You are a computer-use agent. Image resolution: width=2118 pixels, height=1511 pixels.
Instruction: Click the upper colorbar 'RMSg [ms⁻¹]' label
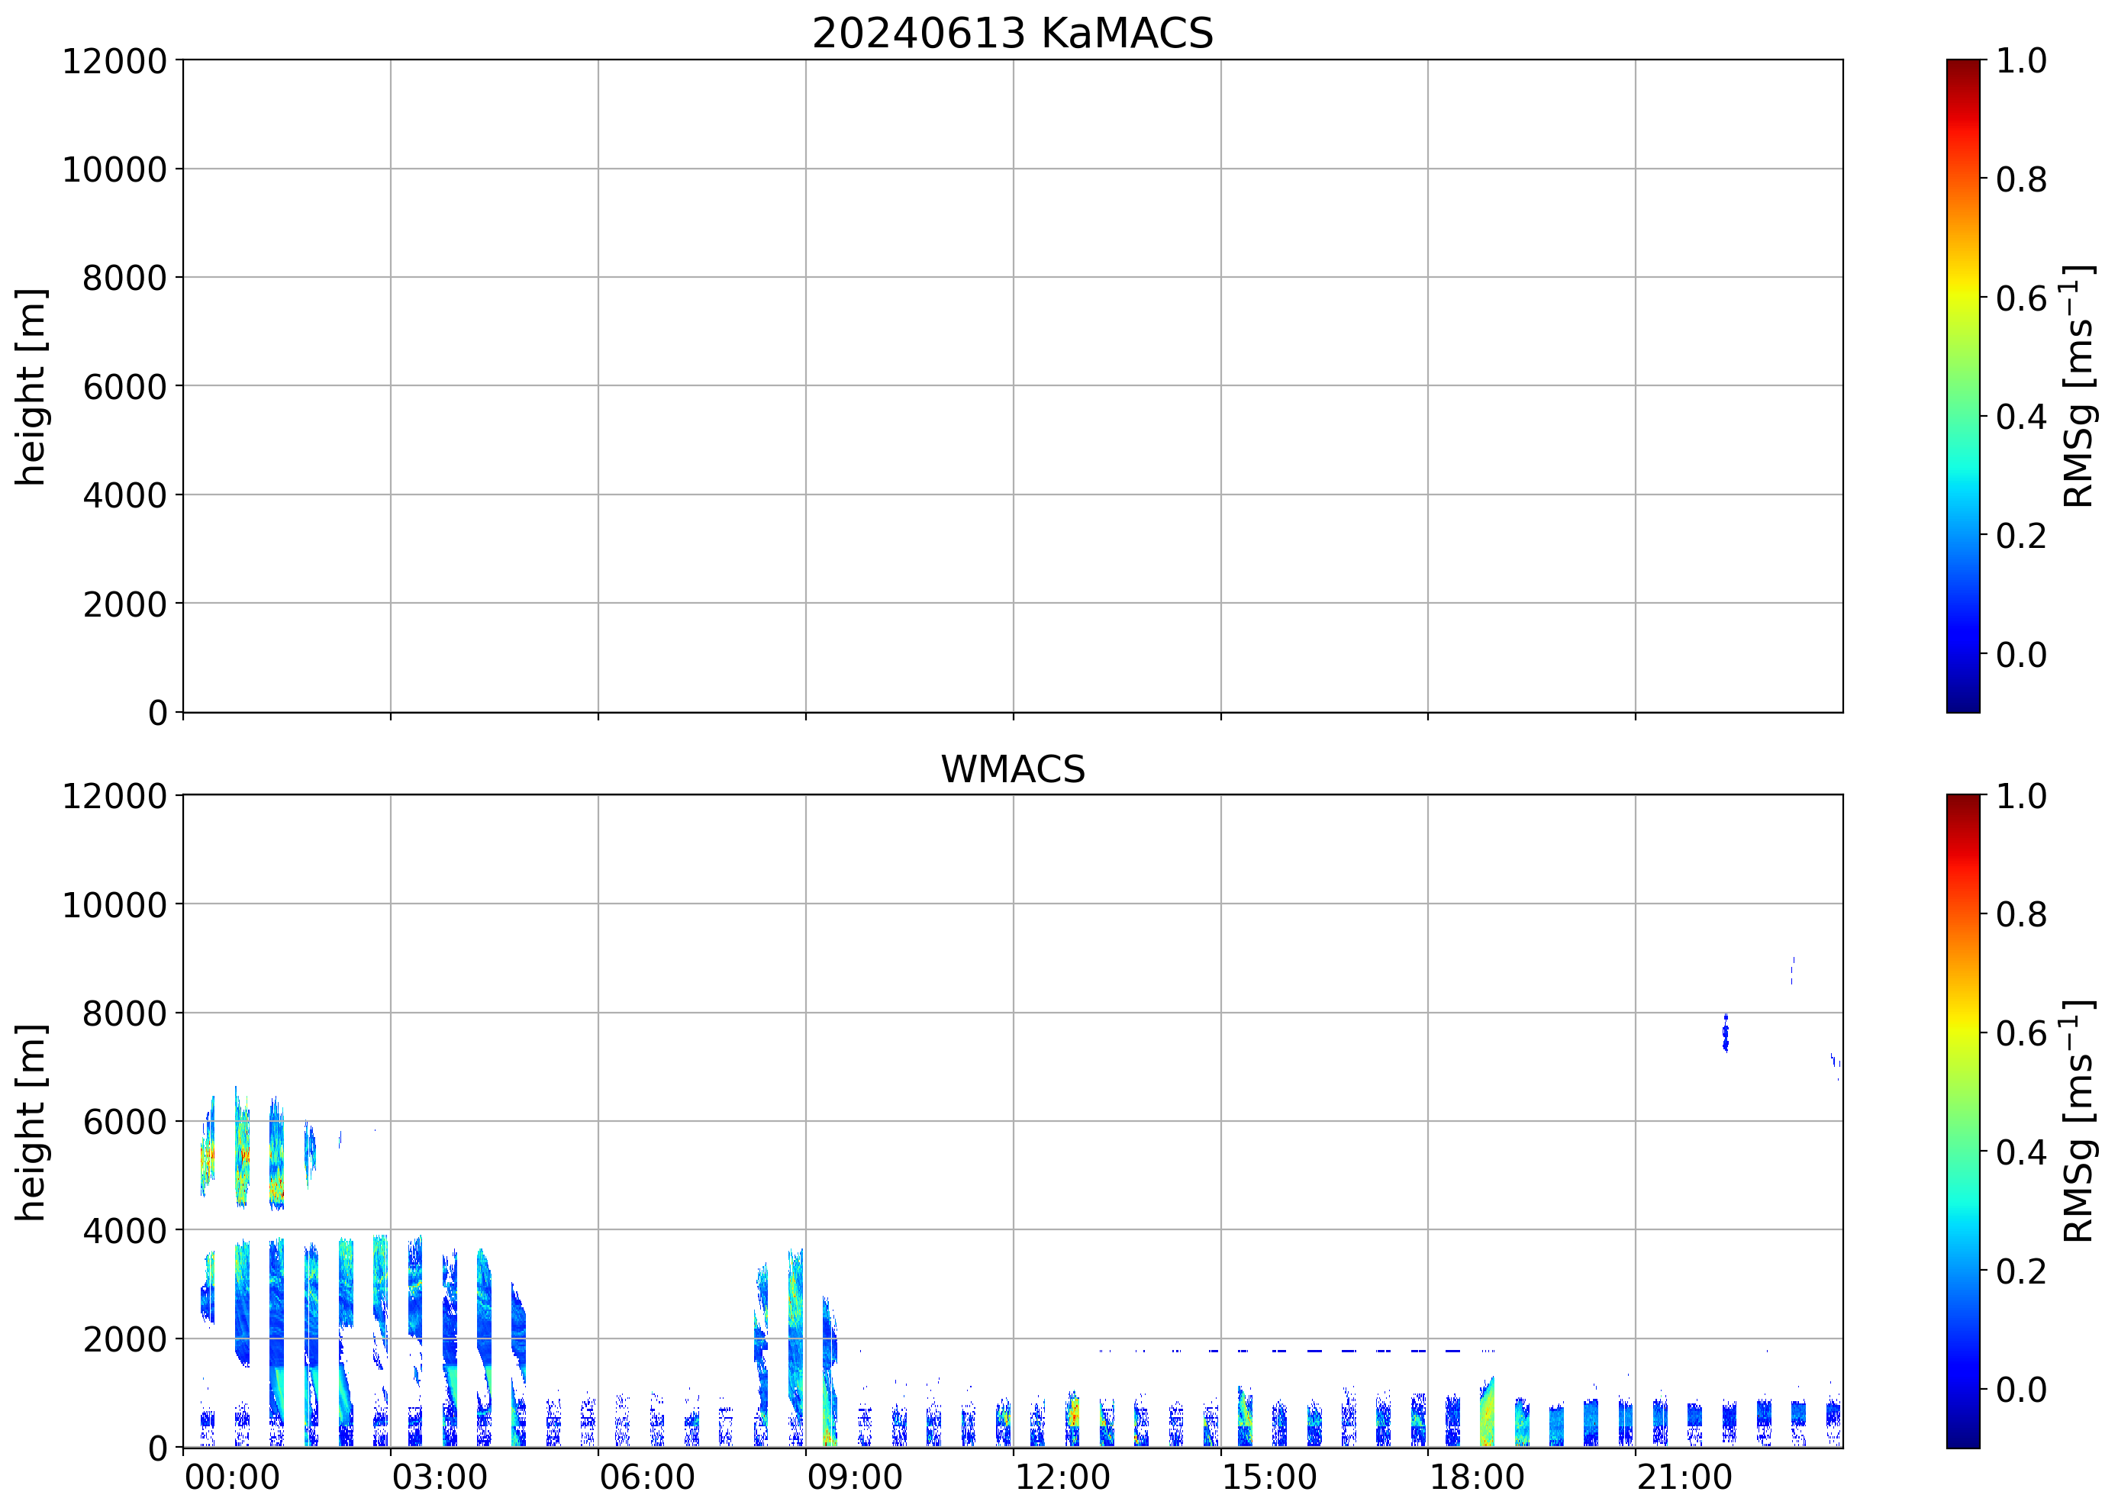pyautogui.click(x=2078, y=386)
